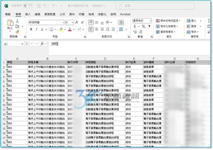The image size is (213, 150).
Task: Open the number format 通用格式 dropdown
Action: [150, 21]
